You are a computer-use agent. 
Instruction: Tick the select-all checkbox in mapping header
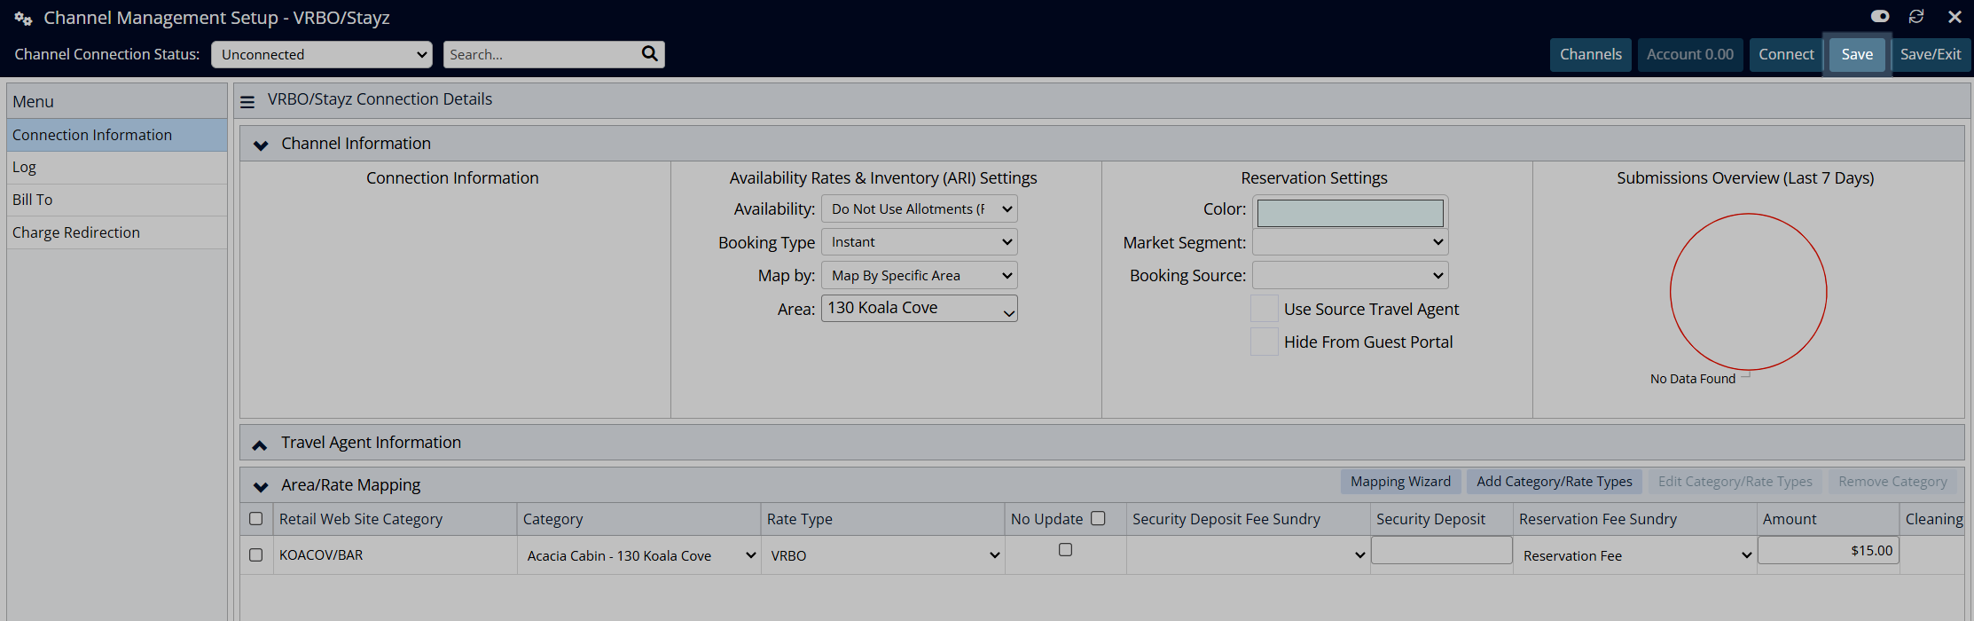(256, 519)
